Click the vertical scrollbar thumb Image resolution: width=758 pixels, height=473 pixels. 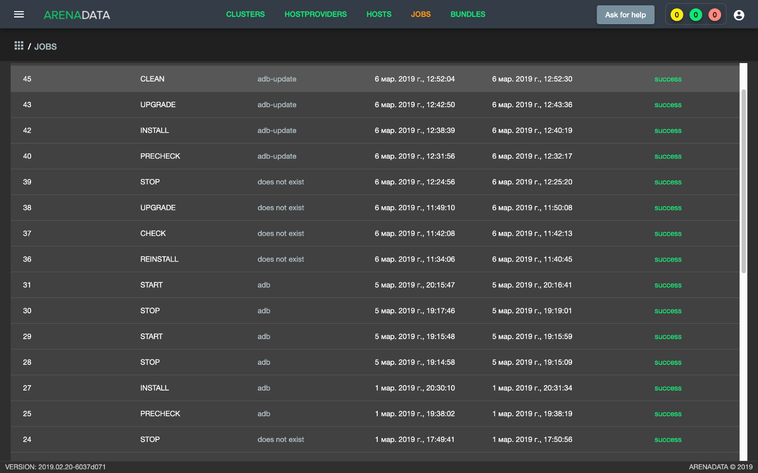coord(743,181)
